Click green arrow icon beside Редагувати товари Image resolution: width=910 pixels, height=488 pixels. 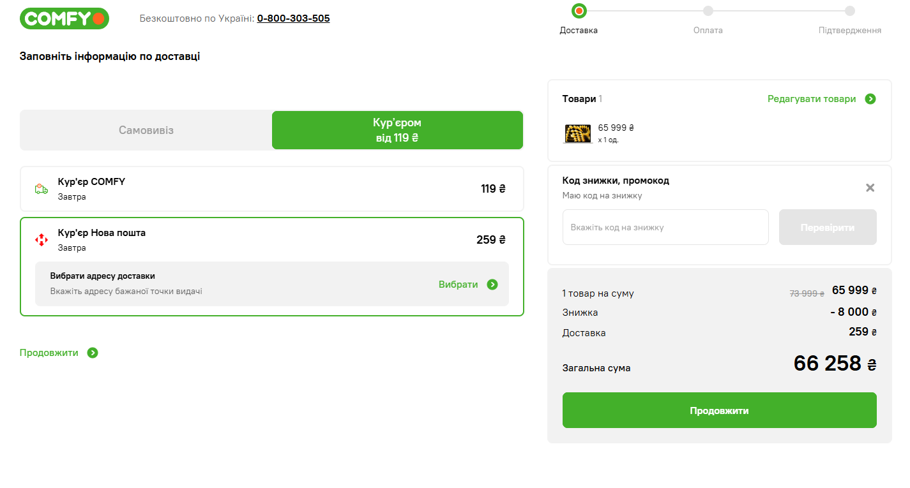click(x=870, y=99)
